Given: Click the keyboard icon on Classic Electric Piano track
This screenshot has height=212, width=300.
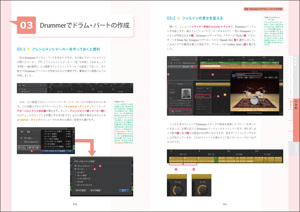Looking at the screenshot, I should pyautogui.click(x=171, y=63).
